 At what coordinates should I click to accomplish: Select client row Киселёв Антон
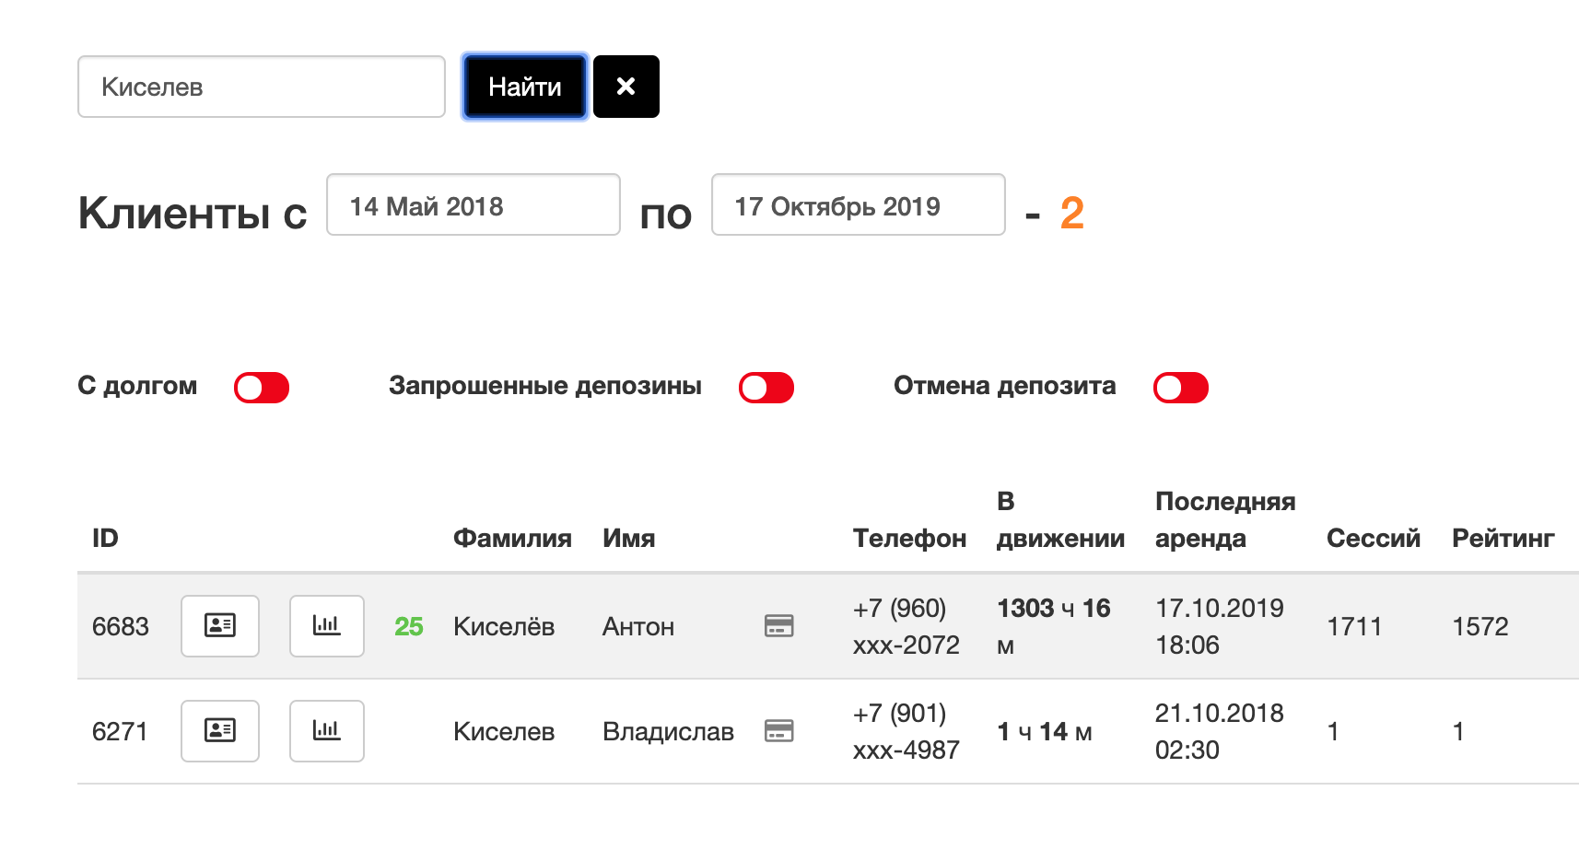click(828, 626)
